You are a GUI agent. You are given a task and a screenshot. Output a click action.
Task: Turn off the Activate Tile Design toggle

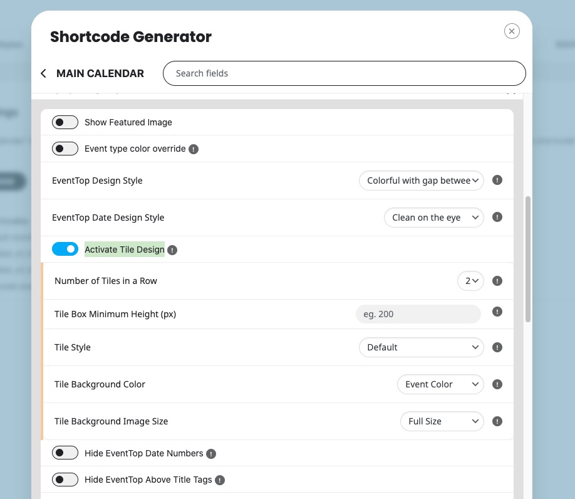65,249
